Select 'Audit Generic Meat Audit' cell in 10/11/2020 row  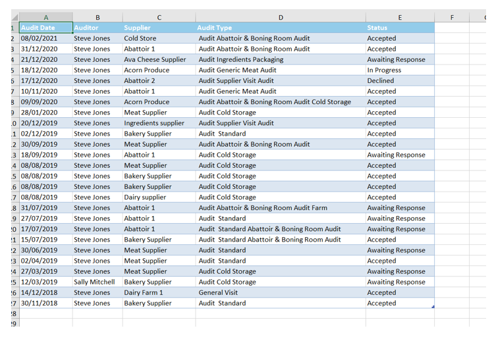coord(281,92)
